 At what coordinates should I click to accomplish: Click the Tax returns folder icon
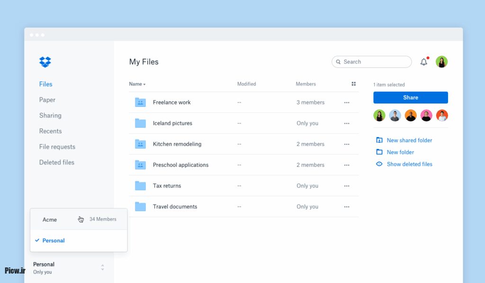point(140,186)
